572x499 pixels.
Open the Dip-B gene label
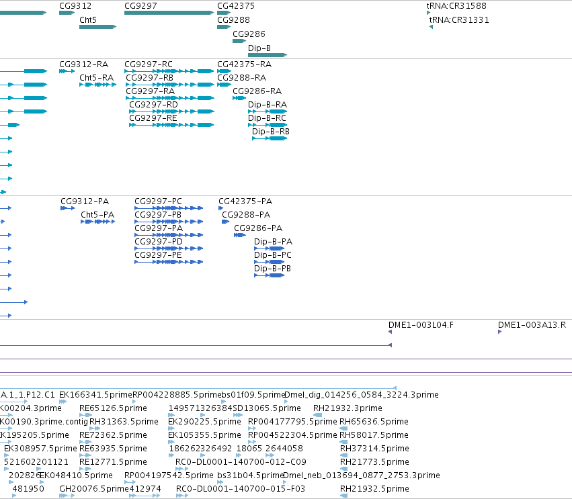[x=259, y=48]
